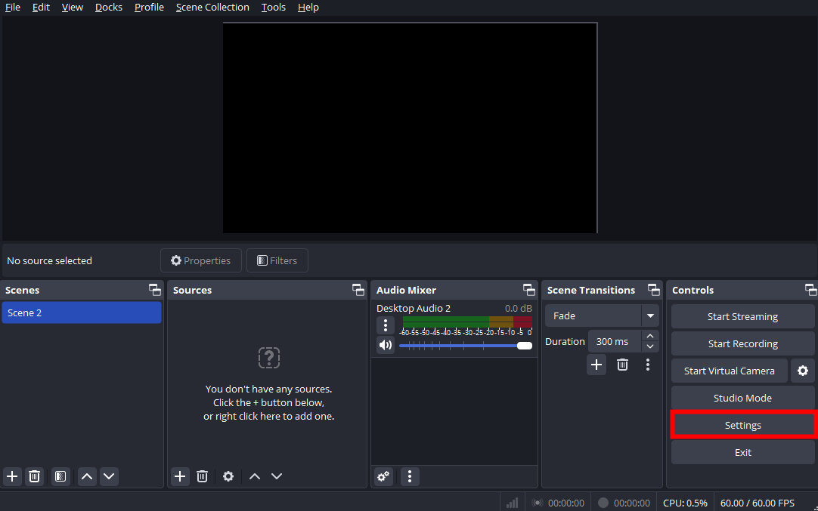Click Start Recording button
Viewport: 818px width, 511px height.
coord(742,343)
